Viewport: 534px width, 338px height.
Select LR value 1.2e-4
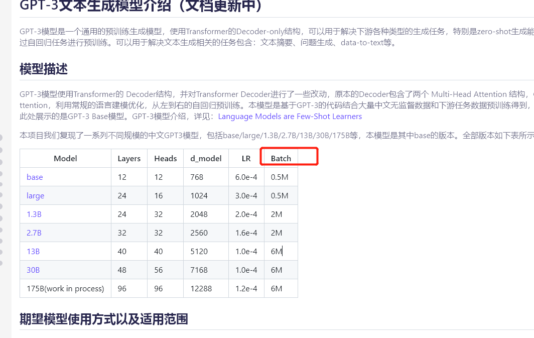click(246, 289)
